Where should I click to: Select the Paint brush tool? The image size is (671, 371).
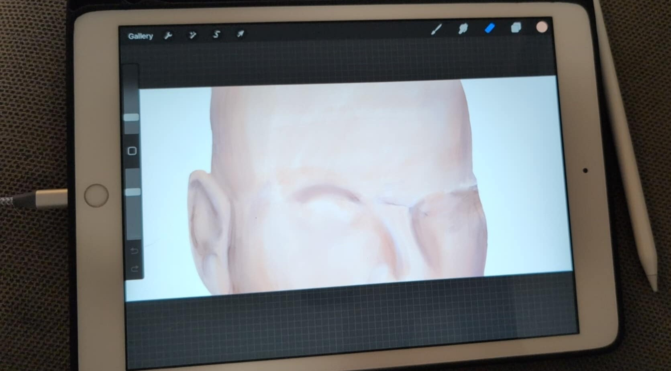click(436, 29)
